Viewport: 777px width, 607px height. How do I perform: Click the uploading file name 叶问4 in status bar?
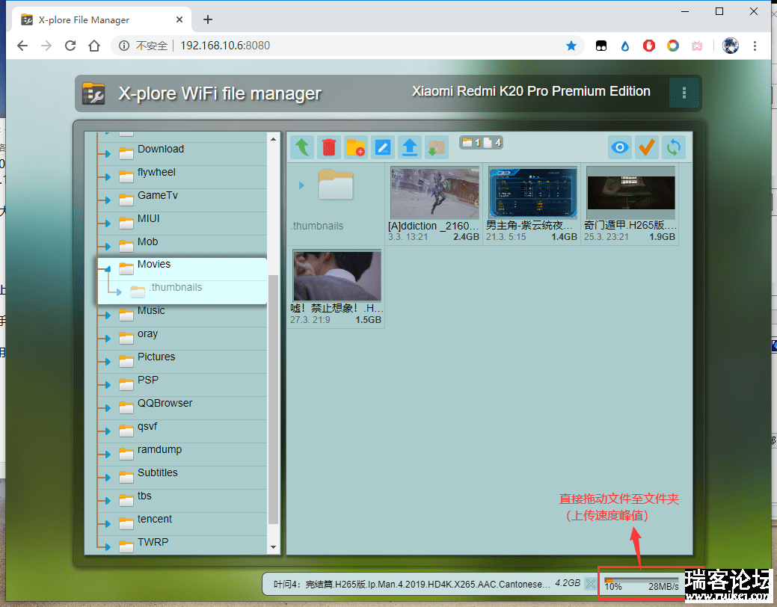(x=412, y=585)
